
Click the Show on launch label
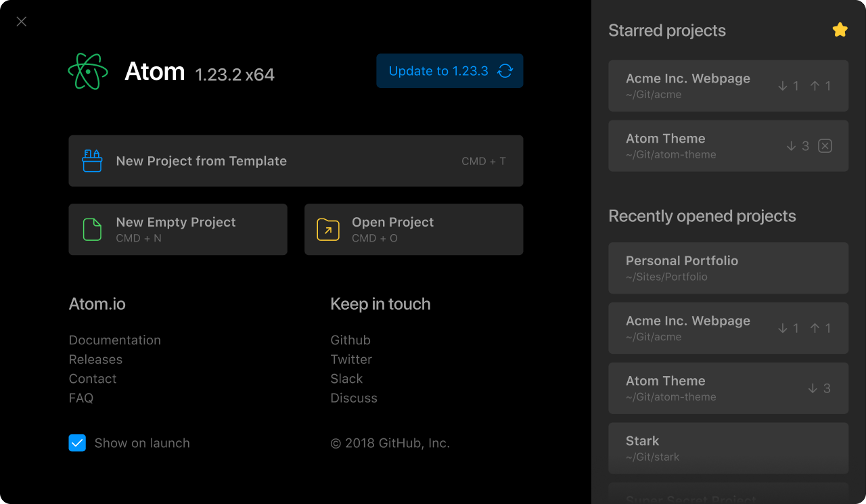pyautogui.click(x=142, y=443)
